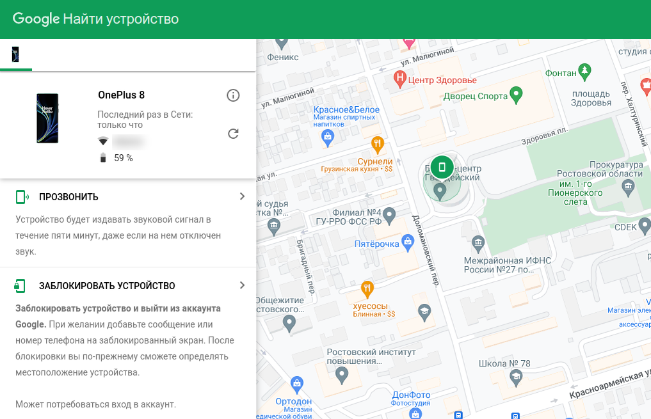Click the Прокуратура Ростовской области marker
The image size is (651, 419).
pyautogui.click(x=628, y=188)
